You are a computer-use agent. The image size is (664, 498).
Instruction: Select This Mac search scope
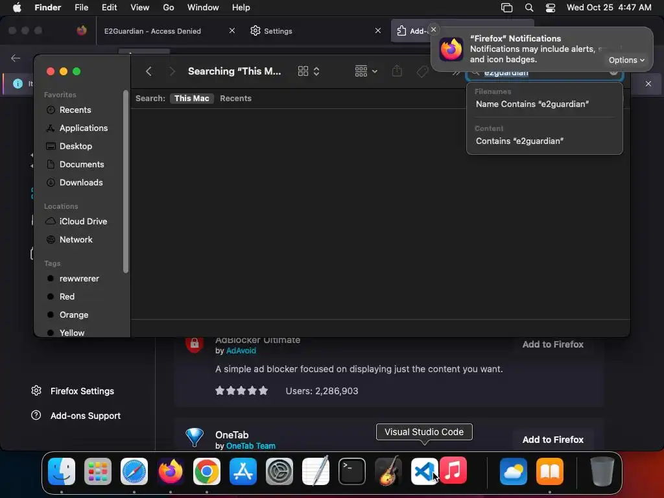point(191,99)
